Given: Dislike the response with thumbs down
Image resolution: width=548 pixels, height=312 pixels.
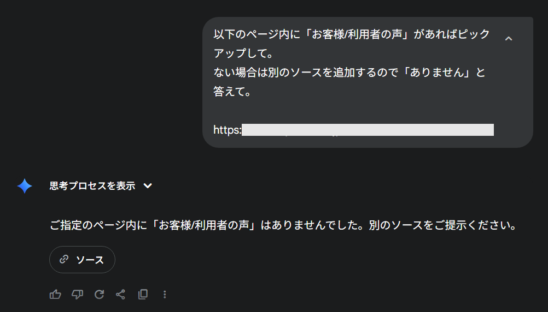Looking at the screenshot, I should click(77, 295).
